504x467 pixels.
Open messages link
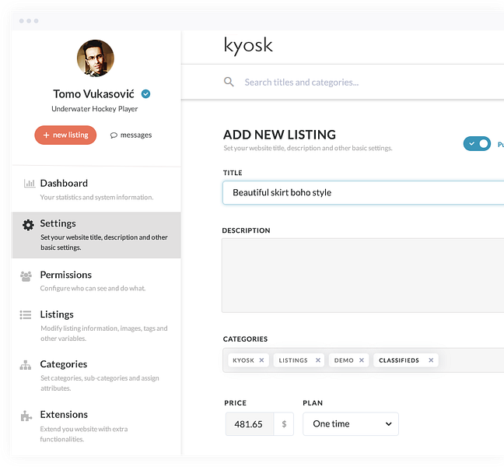(x=131, y=135)
